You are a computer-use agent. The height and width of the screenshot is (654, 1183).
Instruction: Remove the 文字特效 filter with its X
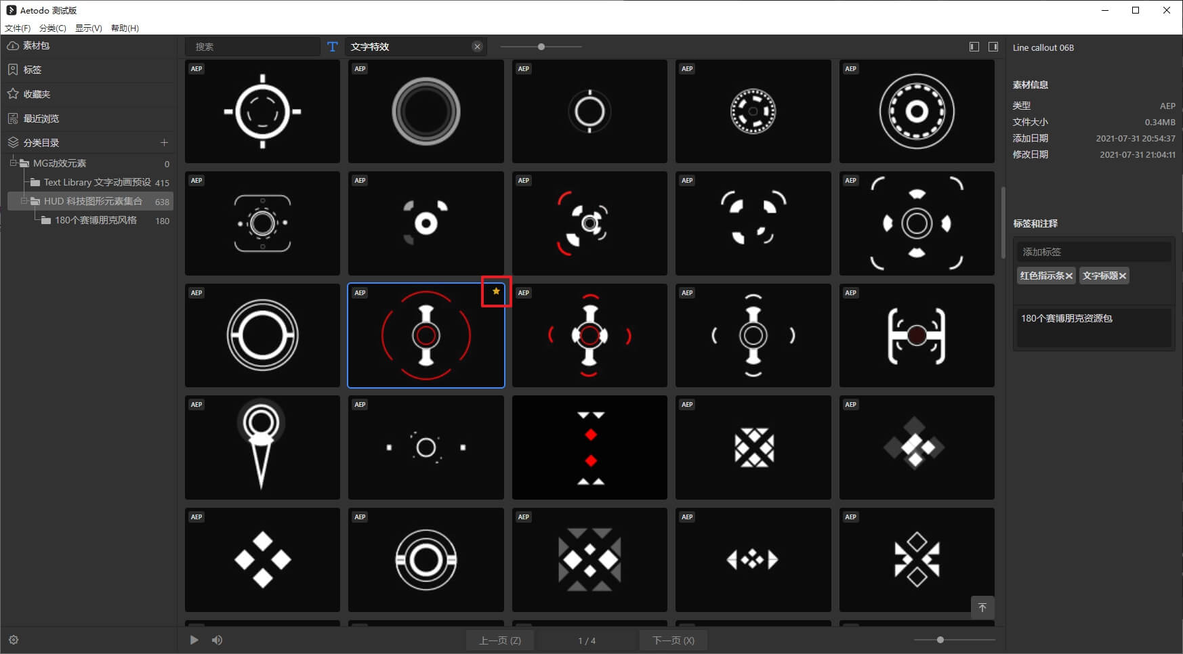click(477, 47)
